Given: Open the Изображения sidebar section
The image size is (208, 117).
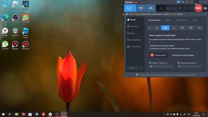Looking at the screenshot, I should 134,40.
